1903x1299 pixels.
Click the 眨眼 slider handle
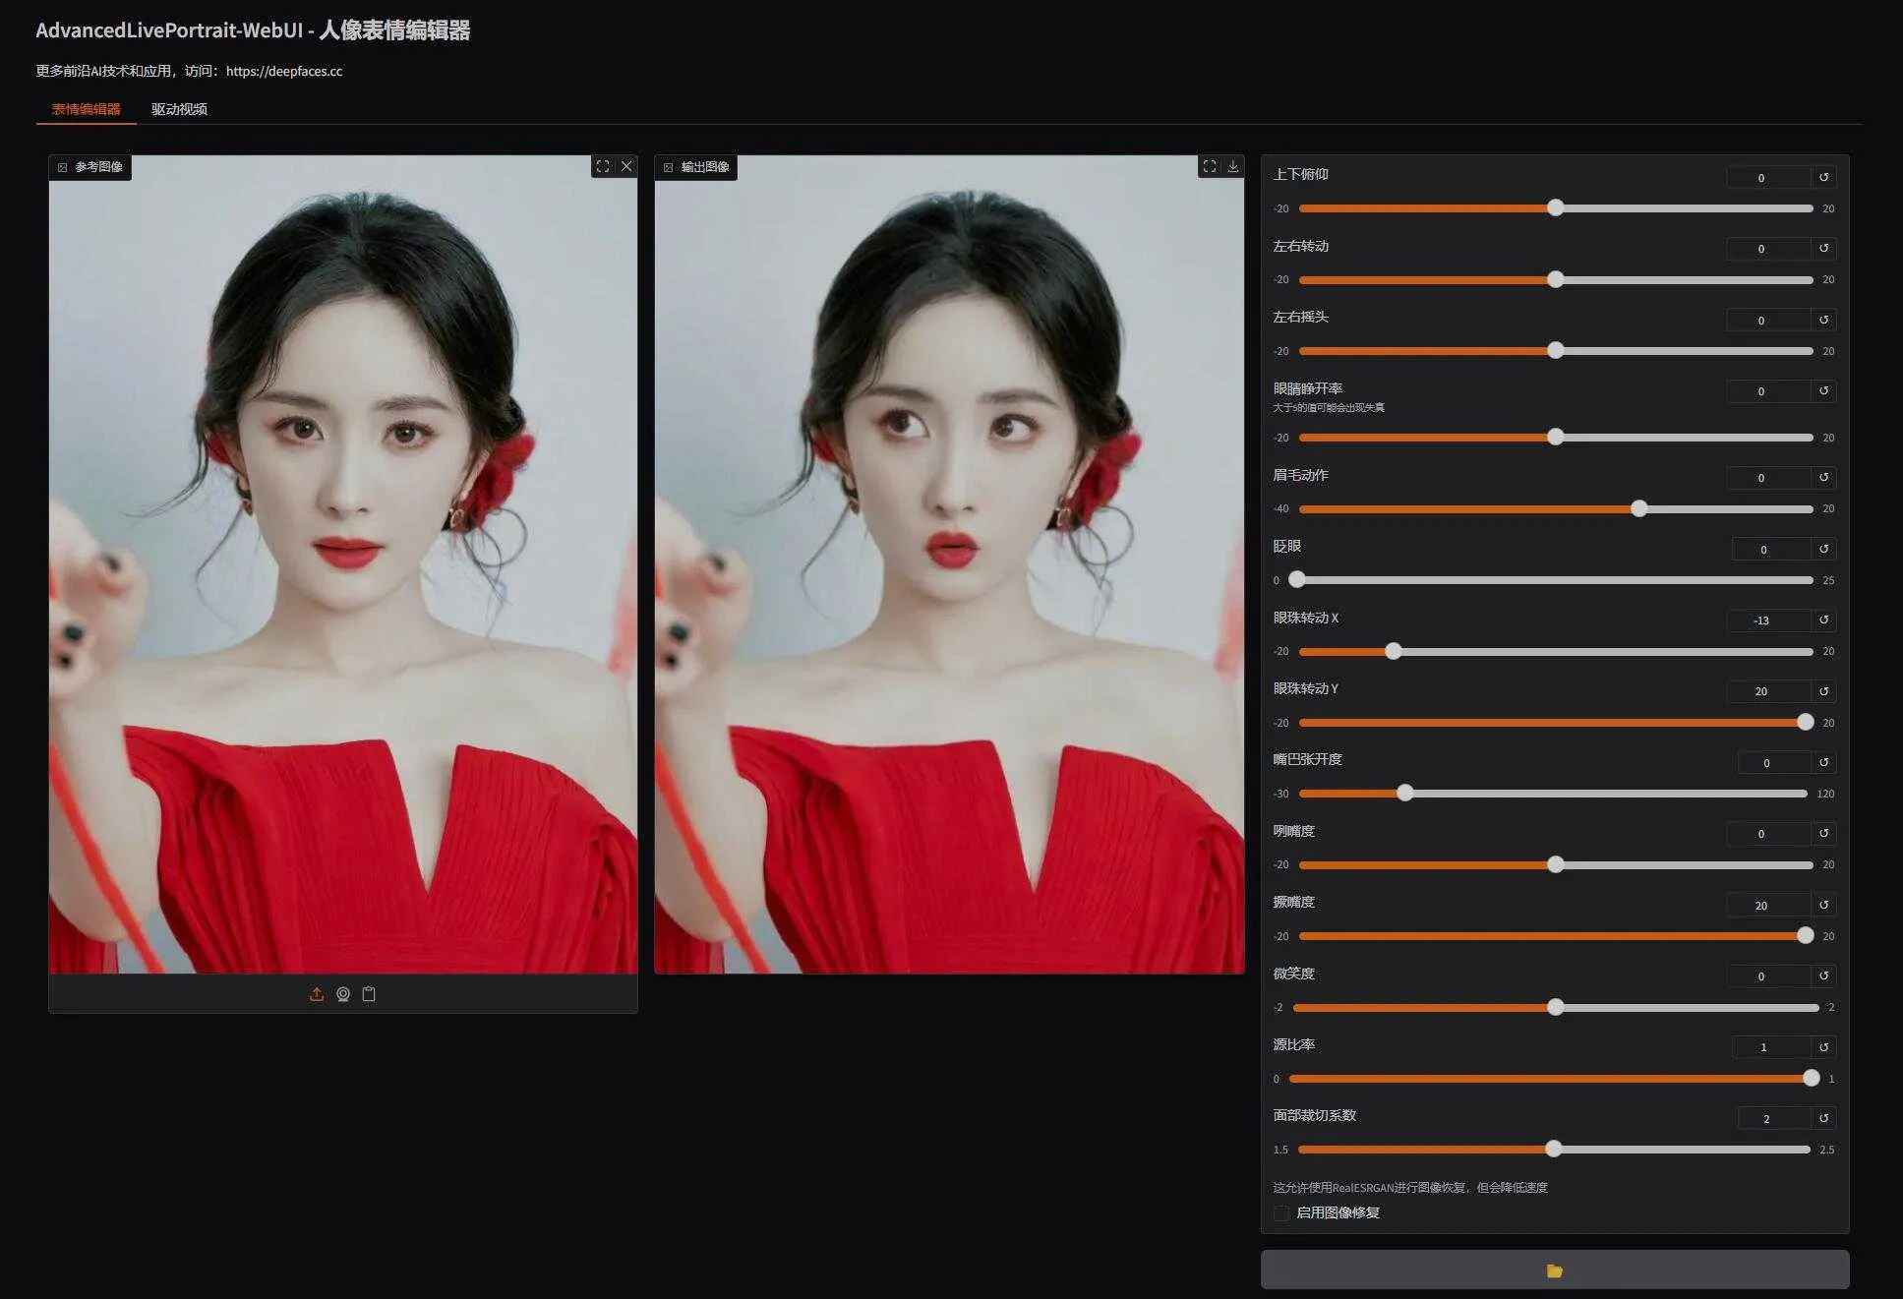[1297, 579]
